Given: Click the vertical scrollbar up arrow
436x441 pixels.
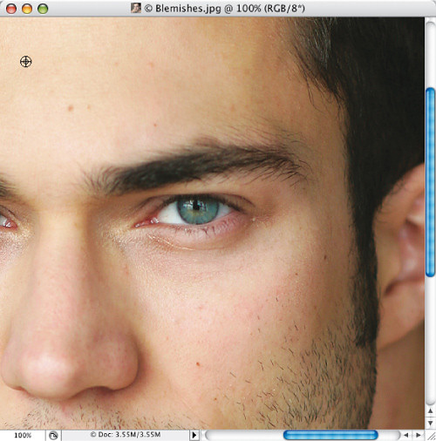Looking at the screenshot, I should [x=430, y=410].
